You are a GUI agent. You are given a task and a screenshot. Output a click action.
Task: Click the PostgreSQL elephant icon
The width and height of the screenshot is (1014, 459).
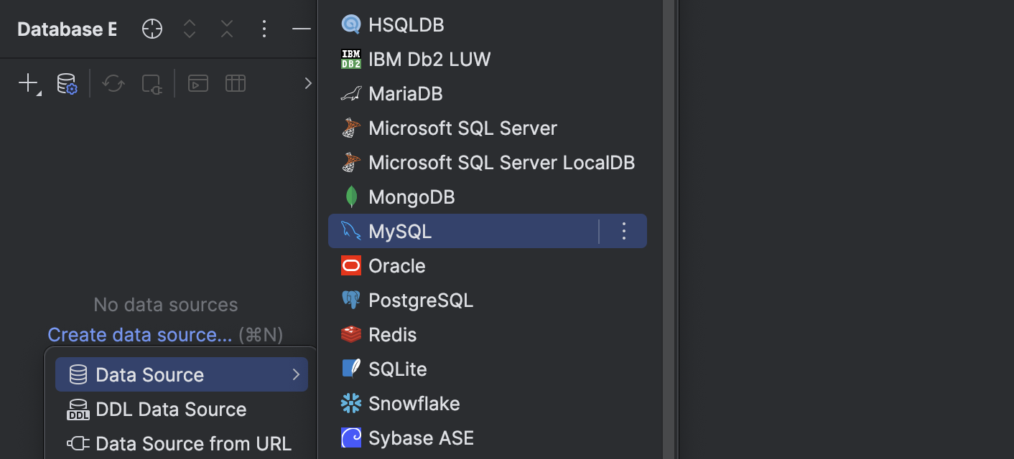tap(351, 300)
